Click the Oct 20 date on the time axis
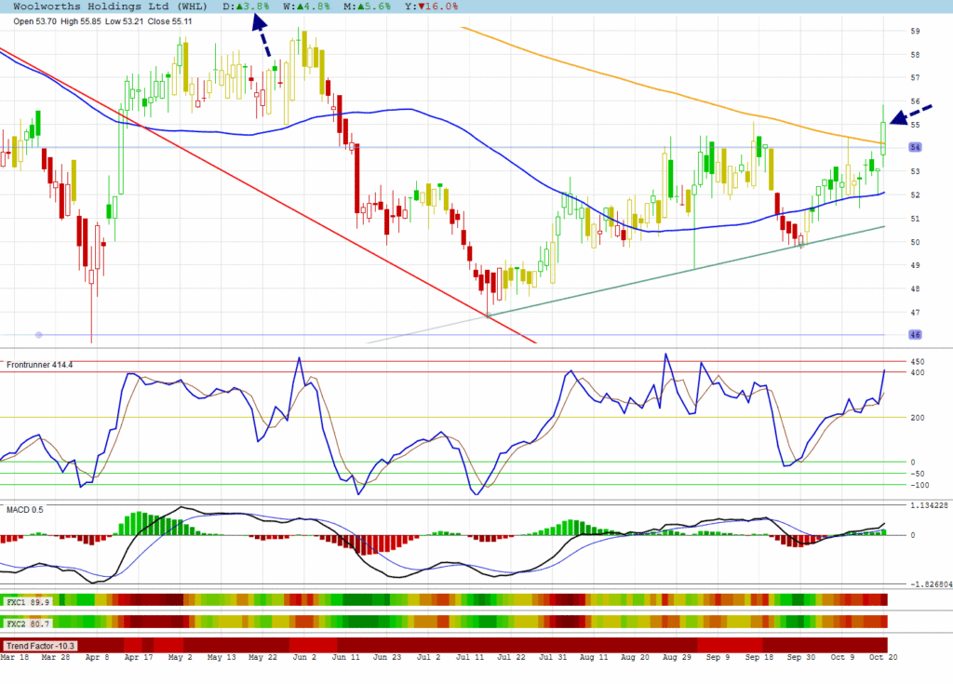Image resolution: width=953 pixels, height=684 pixels. click(880, 658)
